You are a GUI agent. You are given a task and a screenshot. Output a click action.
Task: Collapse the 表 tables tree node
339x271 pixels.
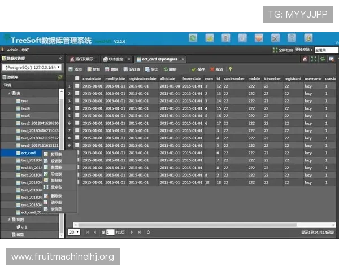click(8, 93)
